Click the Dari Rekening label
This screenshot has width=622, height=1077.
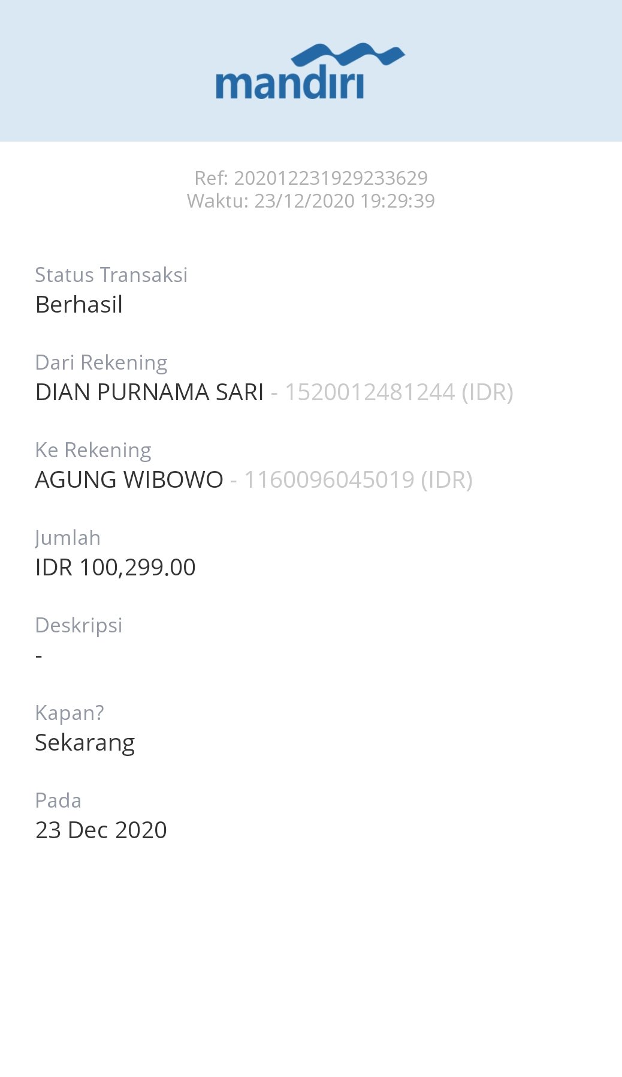pos(101,363)
